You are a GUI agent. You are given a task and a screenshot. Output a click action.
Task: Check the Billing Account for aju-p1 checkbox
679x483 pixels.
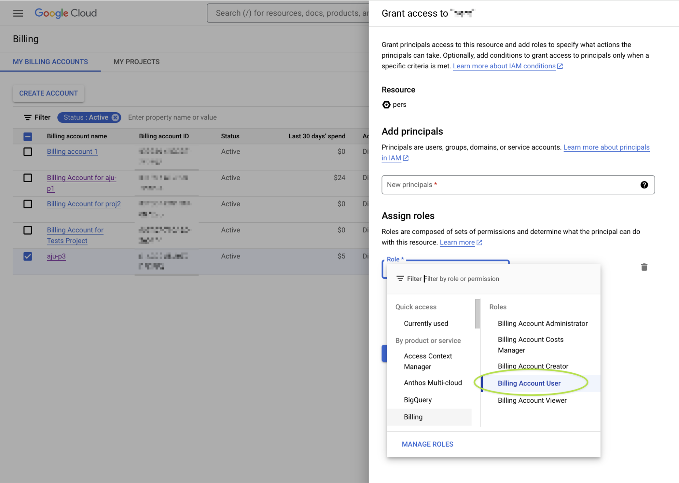[28, 178]
